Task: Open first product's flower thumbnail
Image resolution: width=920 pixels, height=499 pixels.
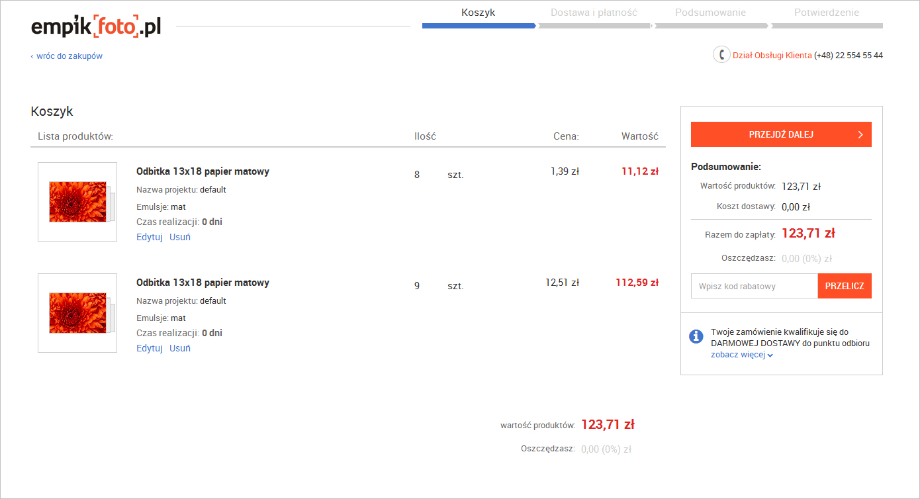Action: click(77, 202)
